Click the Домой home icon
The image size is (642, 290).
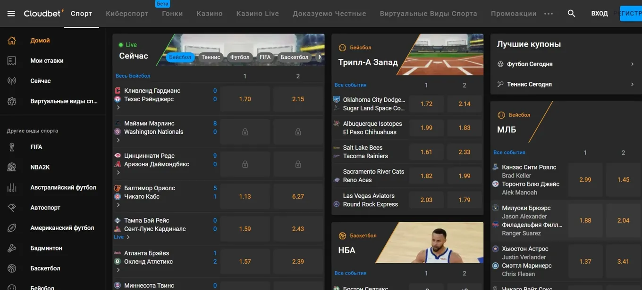pos(12,40)
